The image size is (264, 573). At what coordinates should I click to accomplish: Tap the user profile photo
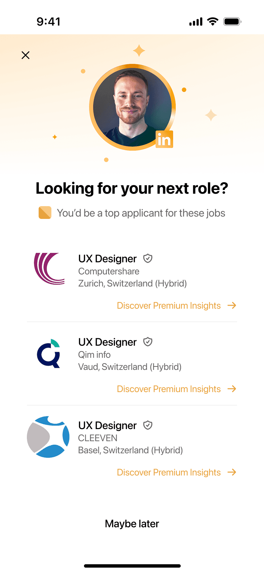[132, 107]
